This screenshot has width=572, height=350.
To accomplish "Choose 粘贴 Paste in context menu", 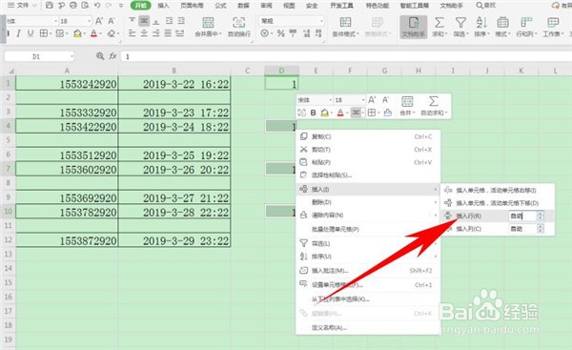I will point(368,162).
